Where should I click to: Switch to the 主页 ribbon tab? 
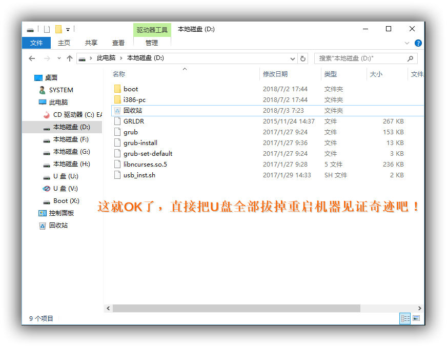64,43
